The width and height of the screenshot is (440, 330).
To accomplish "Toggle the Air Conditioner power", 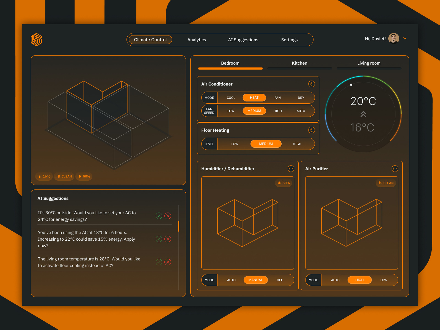I will point(311,84).
